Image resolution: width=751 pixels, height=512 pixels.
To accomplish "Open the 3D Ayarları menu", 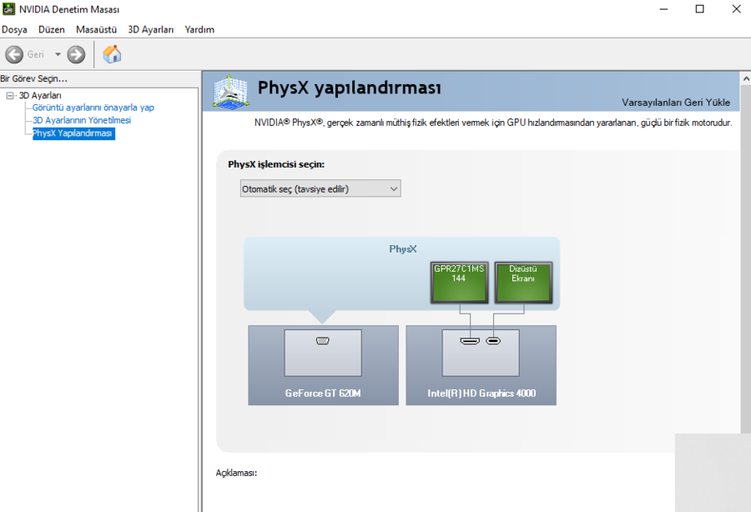I will 150,30.
